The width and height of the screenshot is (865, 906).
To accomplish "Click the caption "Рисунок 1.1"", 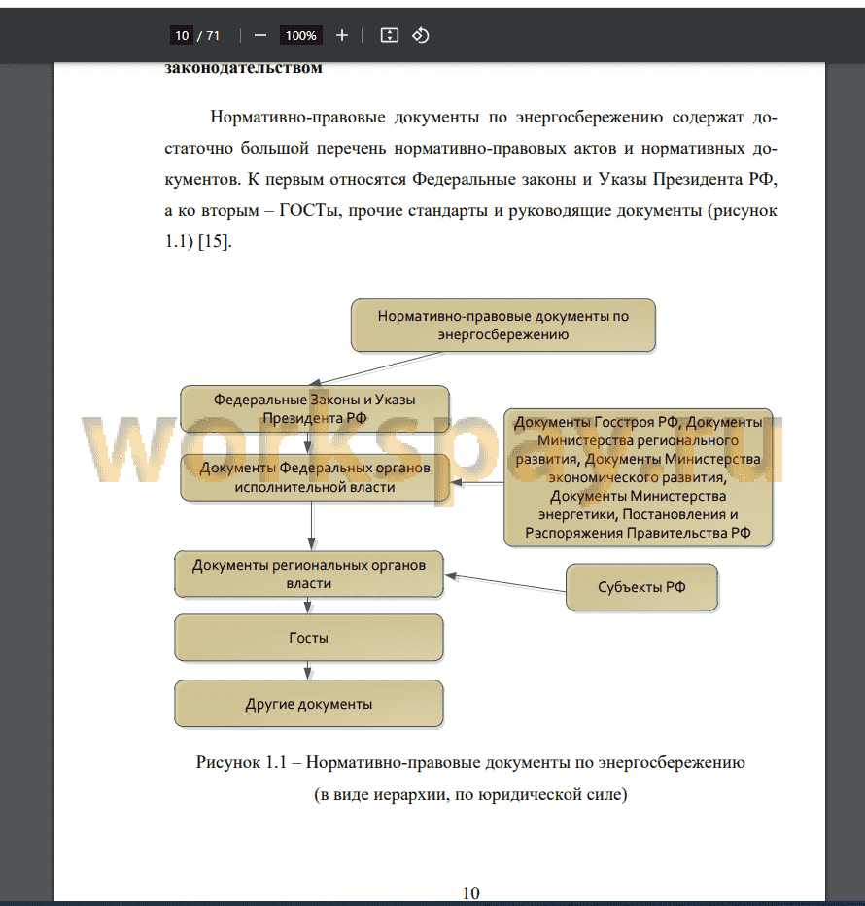I will click(x=241, y=762).
